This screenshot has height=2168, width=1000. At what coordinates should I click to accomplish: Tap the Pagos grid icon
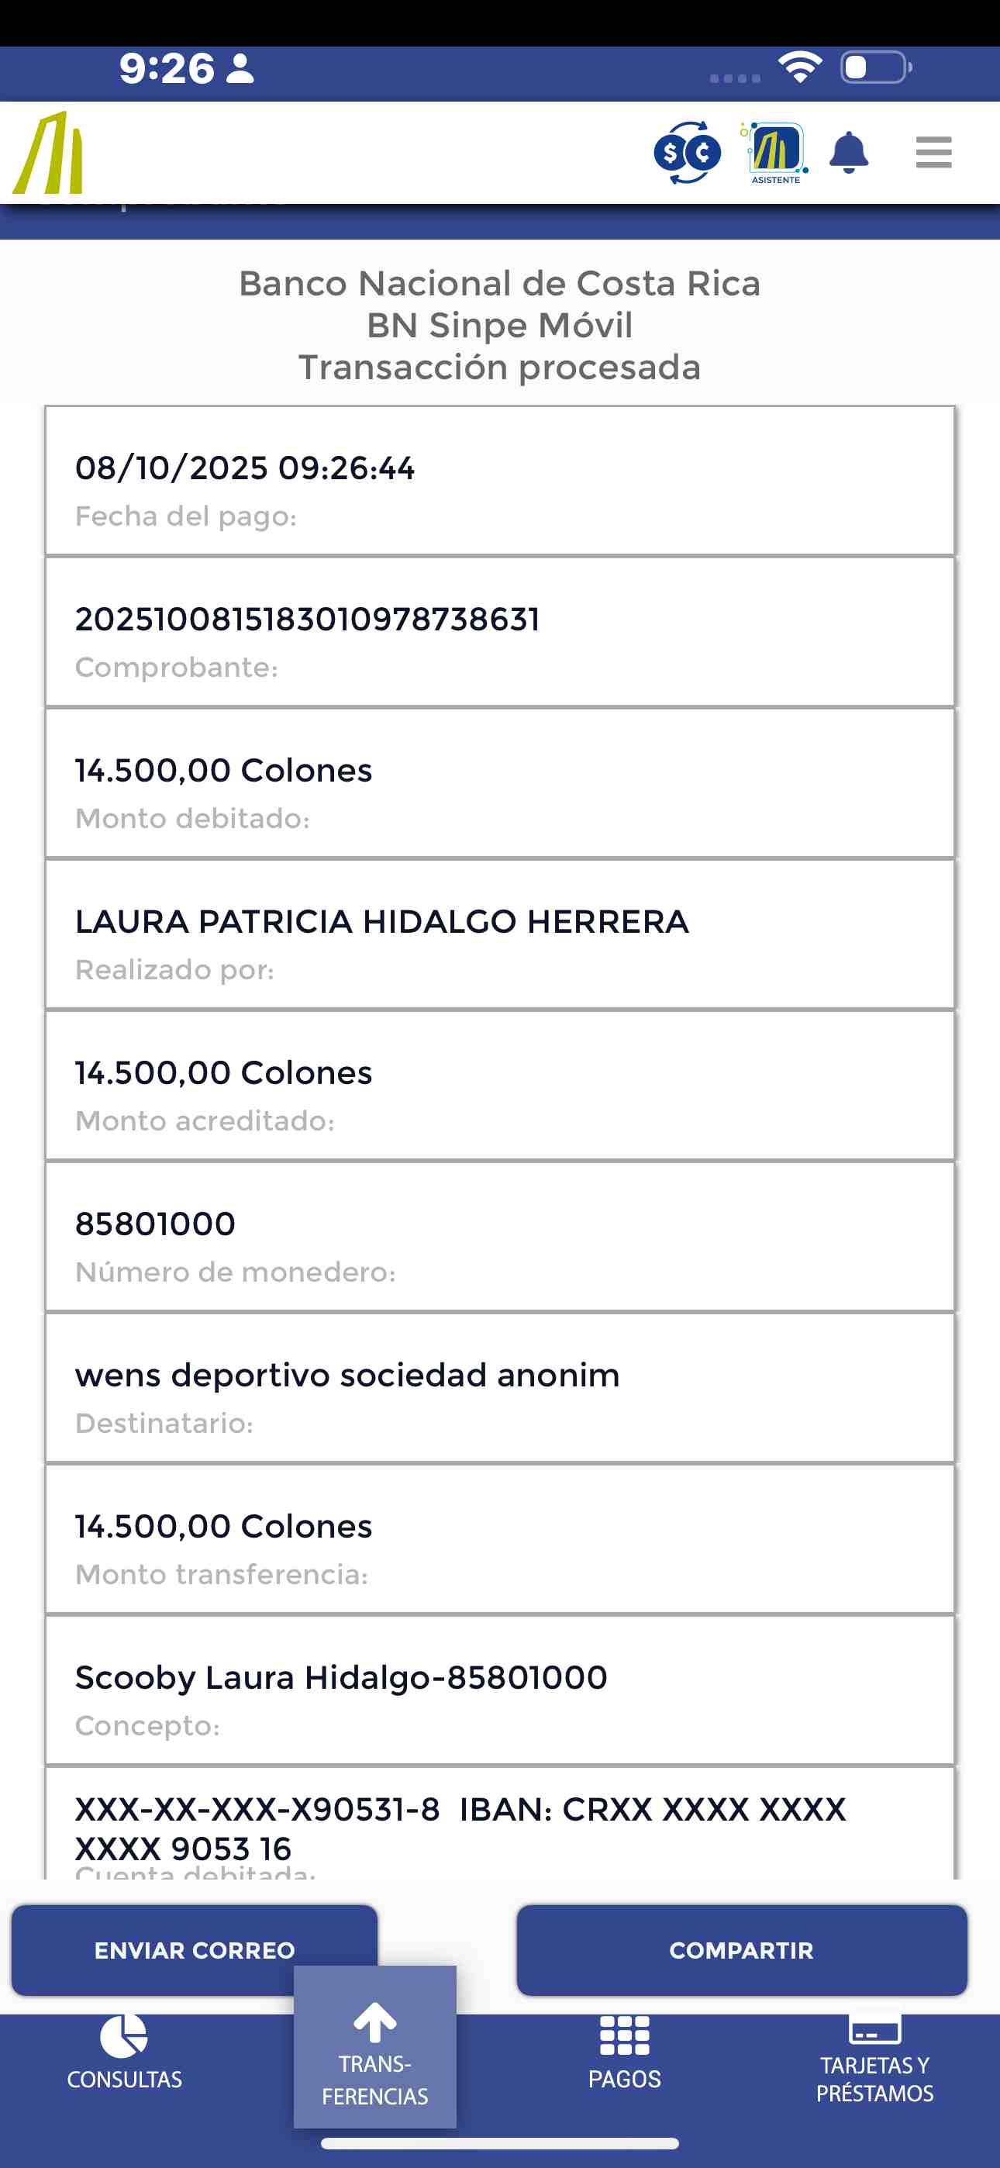point(624,2037)
